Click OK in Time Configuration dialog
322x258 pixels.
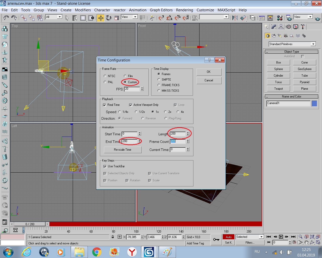(209, 72)
